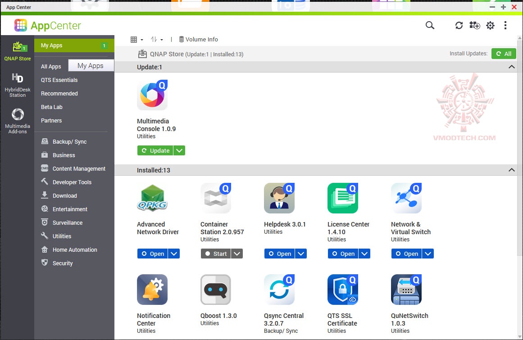This screenshot has height=340, width=523.
Task: Select All Apps in the sidebar
Action: click(x=51, y=66)
